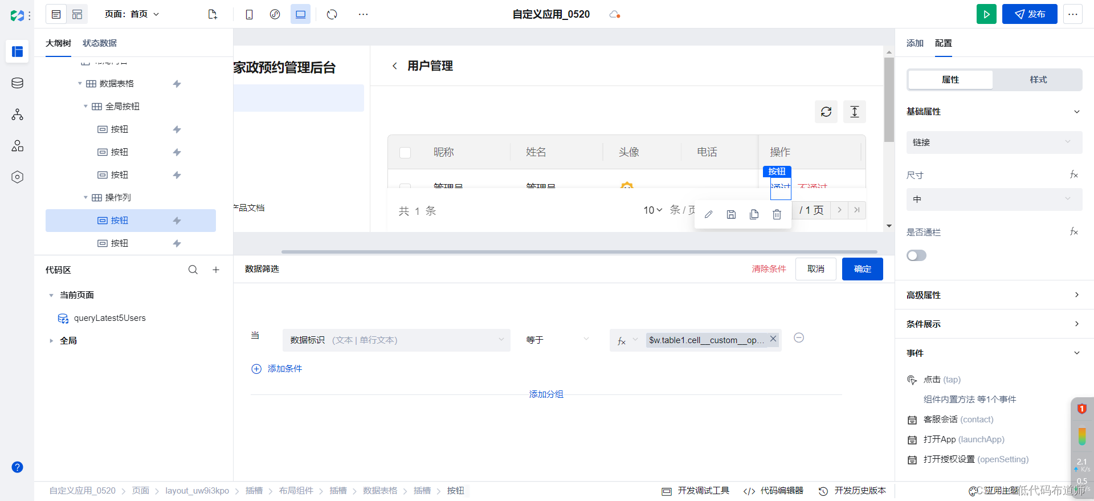Click the edit pencil icon in component toolbar
This screenshot has width=1094, height=501.
click(709, 214)
